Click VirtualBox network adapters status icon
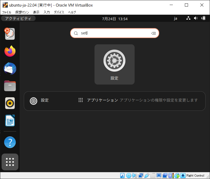This screenshot has height=179, width=210. pos(141,176)
